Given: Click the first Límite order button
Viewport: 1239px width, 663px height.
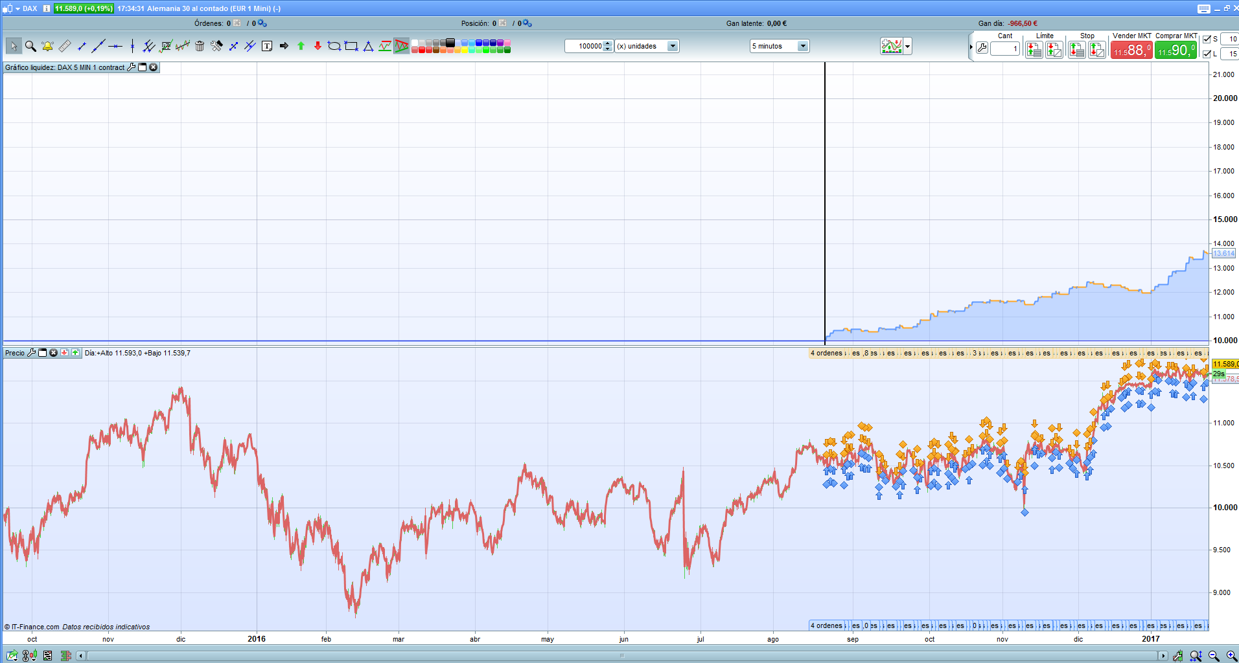Looking at the screenshot, I should click(x=1034, y=49).
